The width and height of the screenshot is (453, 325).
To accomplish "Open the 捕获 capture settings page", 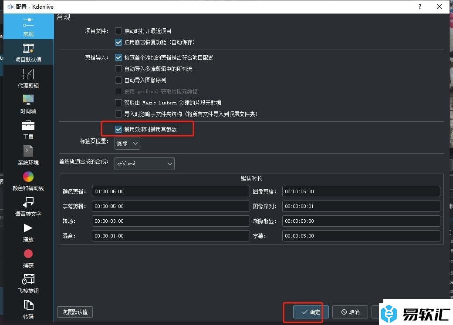I will coord(28,258).
